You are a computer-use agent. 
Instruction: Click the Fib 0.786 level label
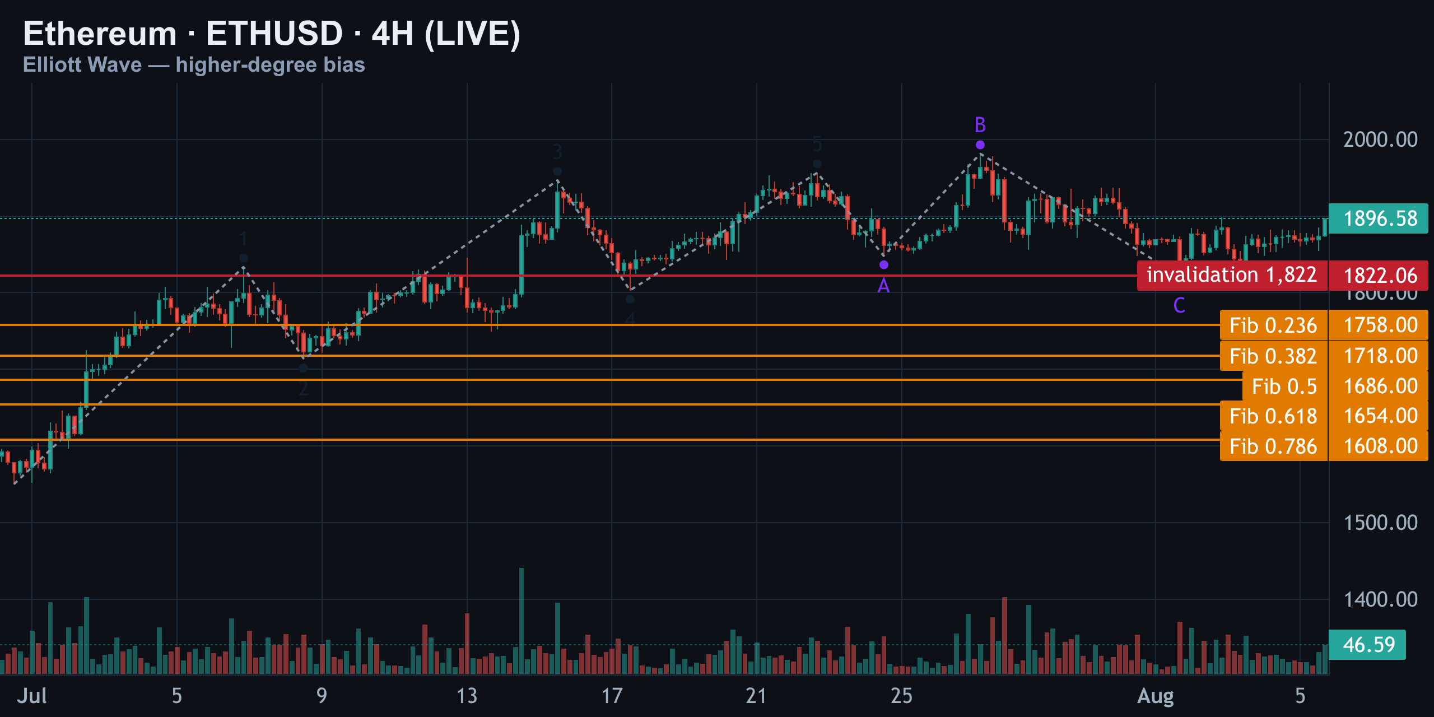coord(1273,446)
